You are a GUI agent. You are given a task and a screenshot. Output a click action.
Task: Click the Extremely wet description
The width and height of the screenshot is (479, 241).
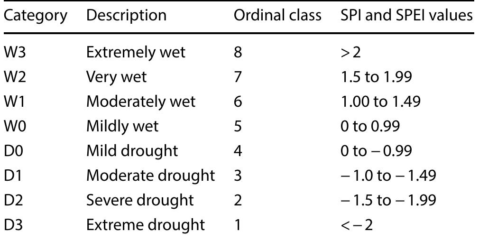point(136,52)
